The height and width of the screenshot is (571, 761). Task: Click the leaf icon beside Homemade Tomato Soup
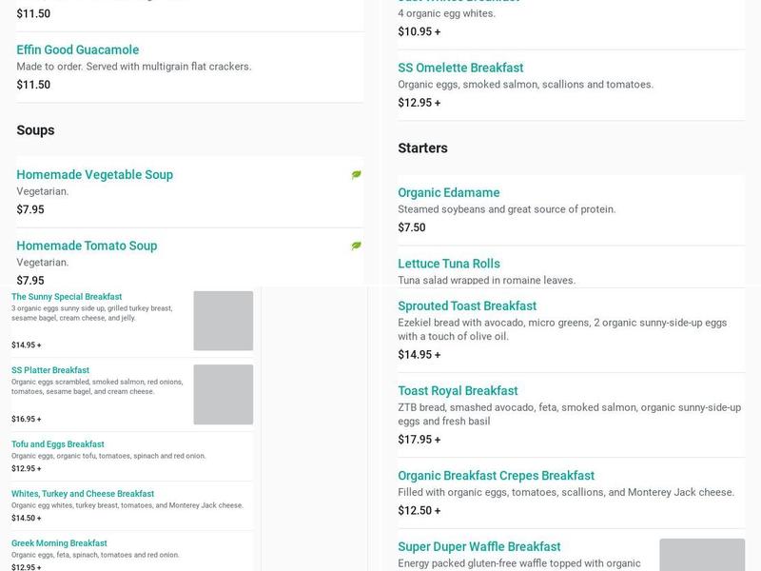[356, 246]
